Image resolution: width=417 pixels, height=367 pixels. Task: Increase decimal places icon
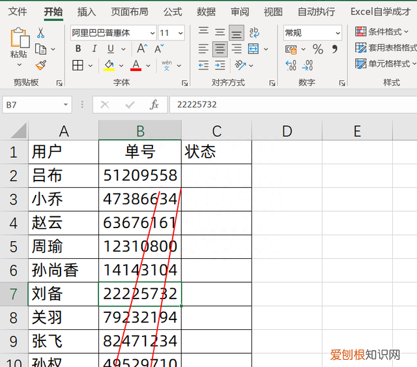[291, 65]
